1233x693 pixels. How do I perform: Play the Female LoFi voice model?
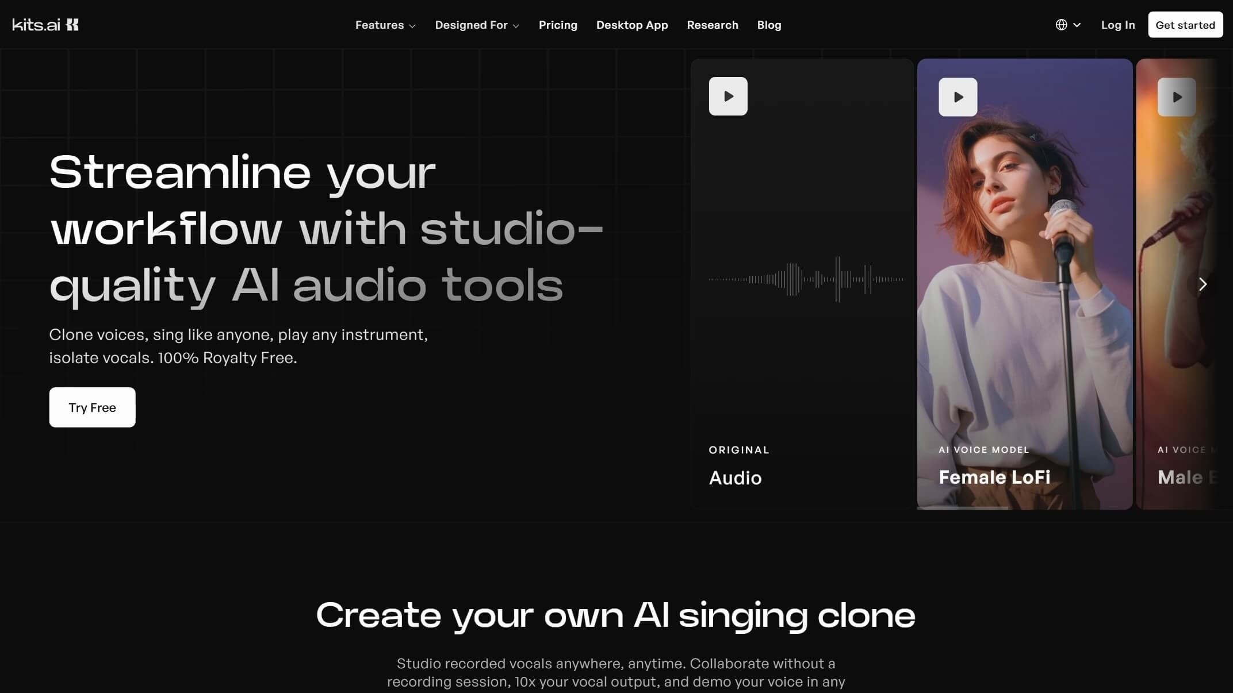click(x=958, y=97)
